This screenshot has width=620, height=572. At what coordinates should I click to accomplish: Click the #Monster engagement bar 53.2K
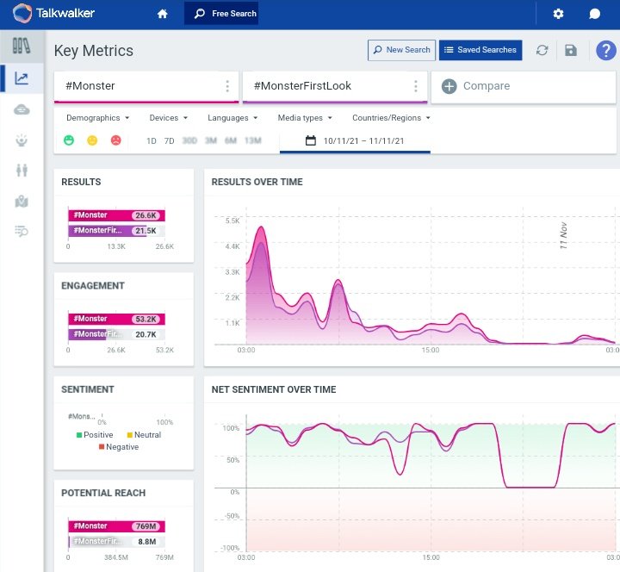pos(116,319)
